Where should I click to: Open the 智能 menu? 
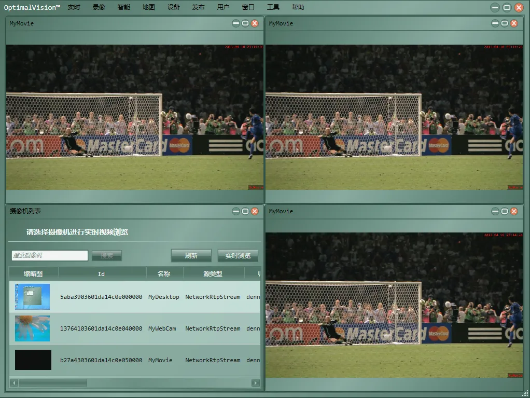click(124, 7)
